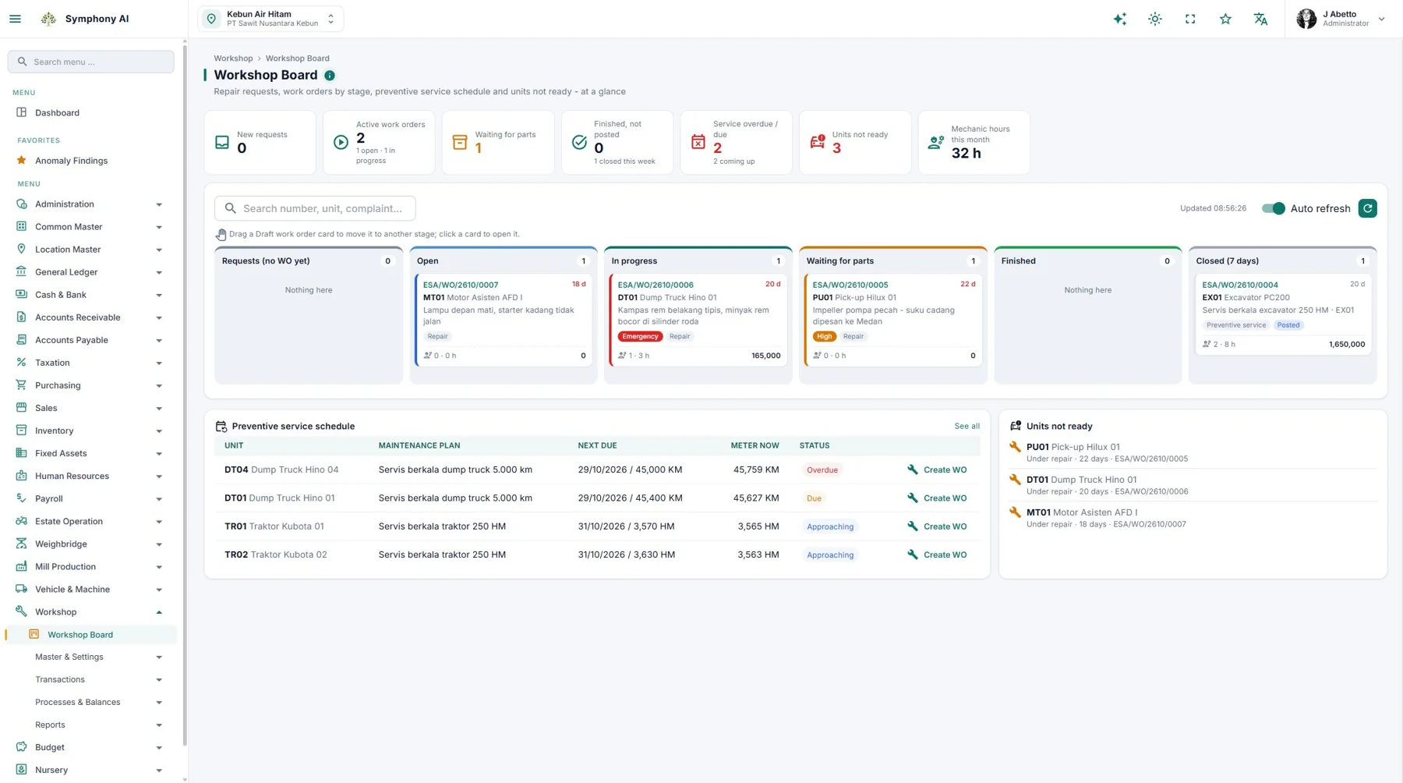Click the AI sparkle assistant icon

(x=1119, y=19)
